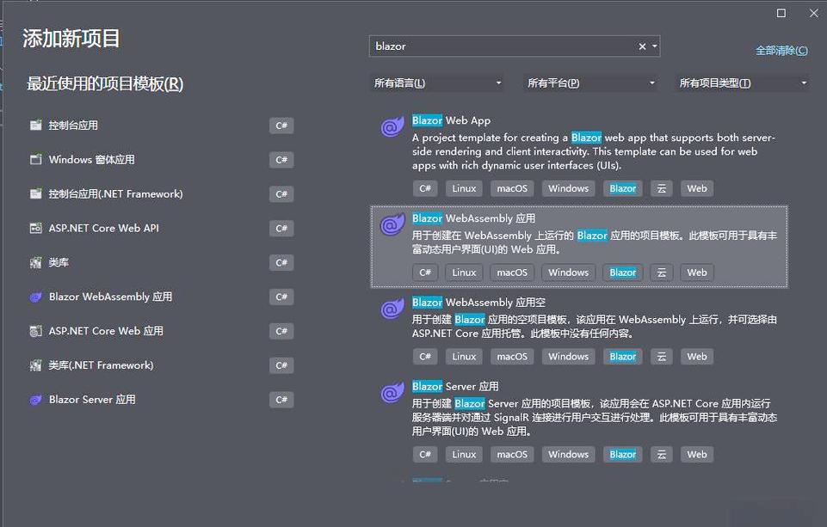Select Blazor Web App template title
The width and height of the screenshot is (827, 527).
[452, 120]
